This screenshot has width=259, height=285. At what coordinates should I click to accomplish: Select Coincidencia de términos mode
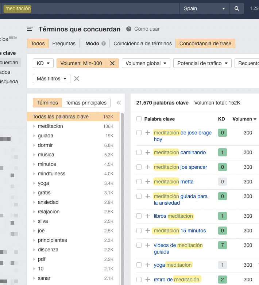pyautogui.click(x=142, y=43)
